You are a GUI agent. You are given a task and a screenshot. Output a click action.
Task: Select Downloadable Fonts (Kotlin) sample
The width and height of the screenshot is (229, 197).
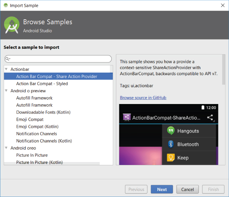coord(43,112)
